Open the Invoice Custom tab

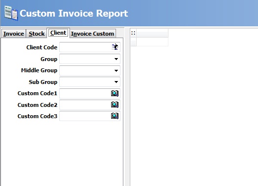tap(93, 34)
